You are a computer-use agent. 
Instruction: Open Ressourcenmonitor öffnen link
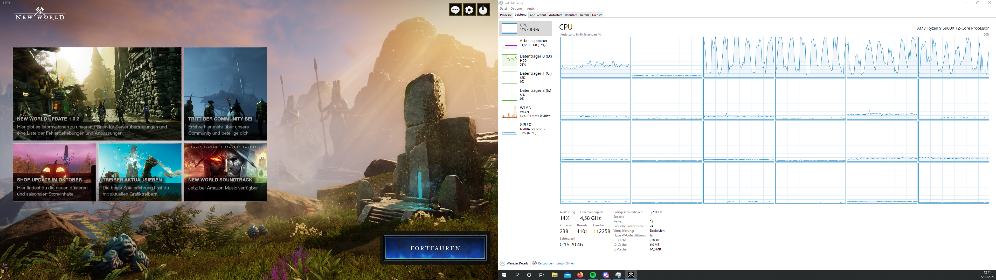tap(556, 263)
